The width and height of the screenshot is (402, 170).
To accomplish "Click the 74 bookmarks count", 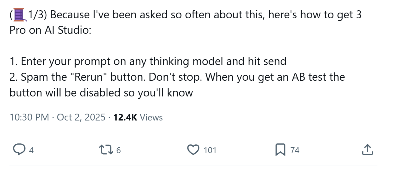I will (x=295, y=150).
